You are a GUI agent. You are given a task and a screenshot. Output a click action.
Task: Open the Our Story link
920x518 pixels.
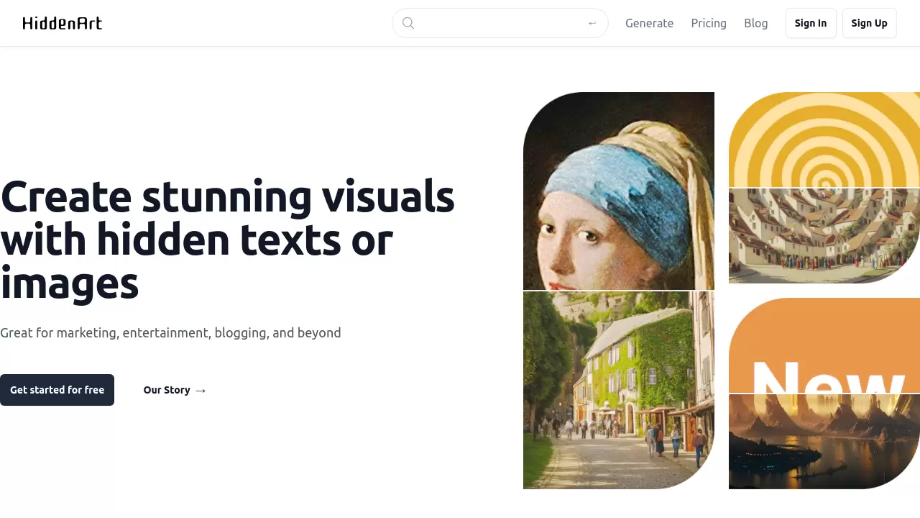point(175,390)
